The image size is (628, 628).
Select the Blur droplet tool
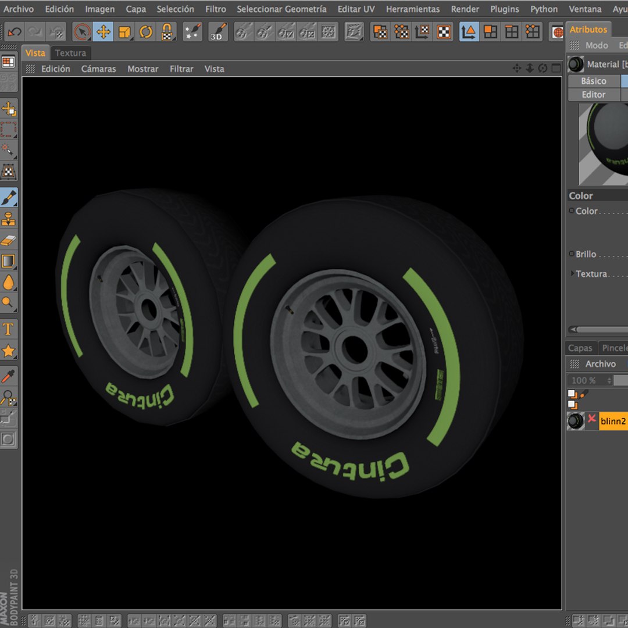coord(8,282)
